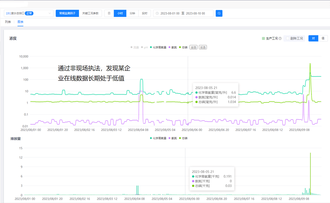Toggle 氨氮 series in 排放量 legend
This screenshot has width=330, height=203.
[x=173, y=138]
